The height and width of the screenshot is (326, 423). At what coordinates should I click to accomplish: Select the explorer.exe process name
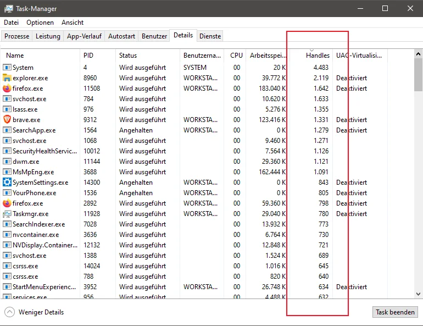coord(30,78)
